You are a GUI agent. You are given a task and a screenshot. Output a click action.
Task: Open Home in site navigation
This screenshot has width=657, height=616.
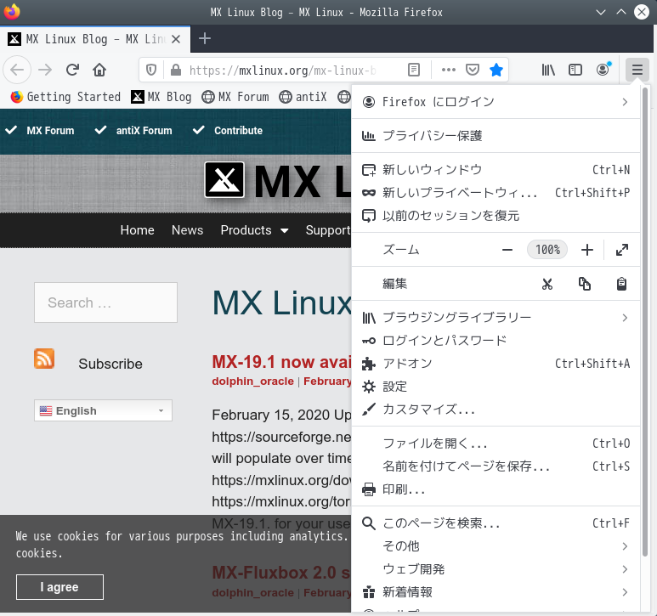[x=138, y=230]
